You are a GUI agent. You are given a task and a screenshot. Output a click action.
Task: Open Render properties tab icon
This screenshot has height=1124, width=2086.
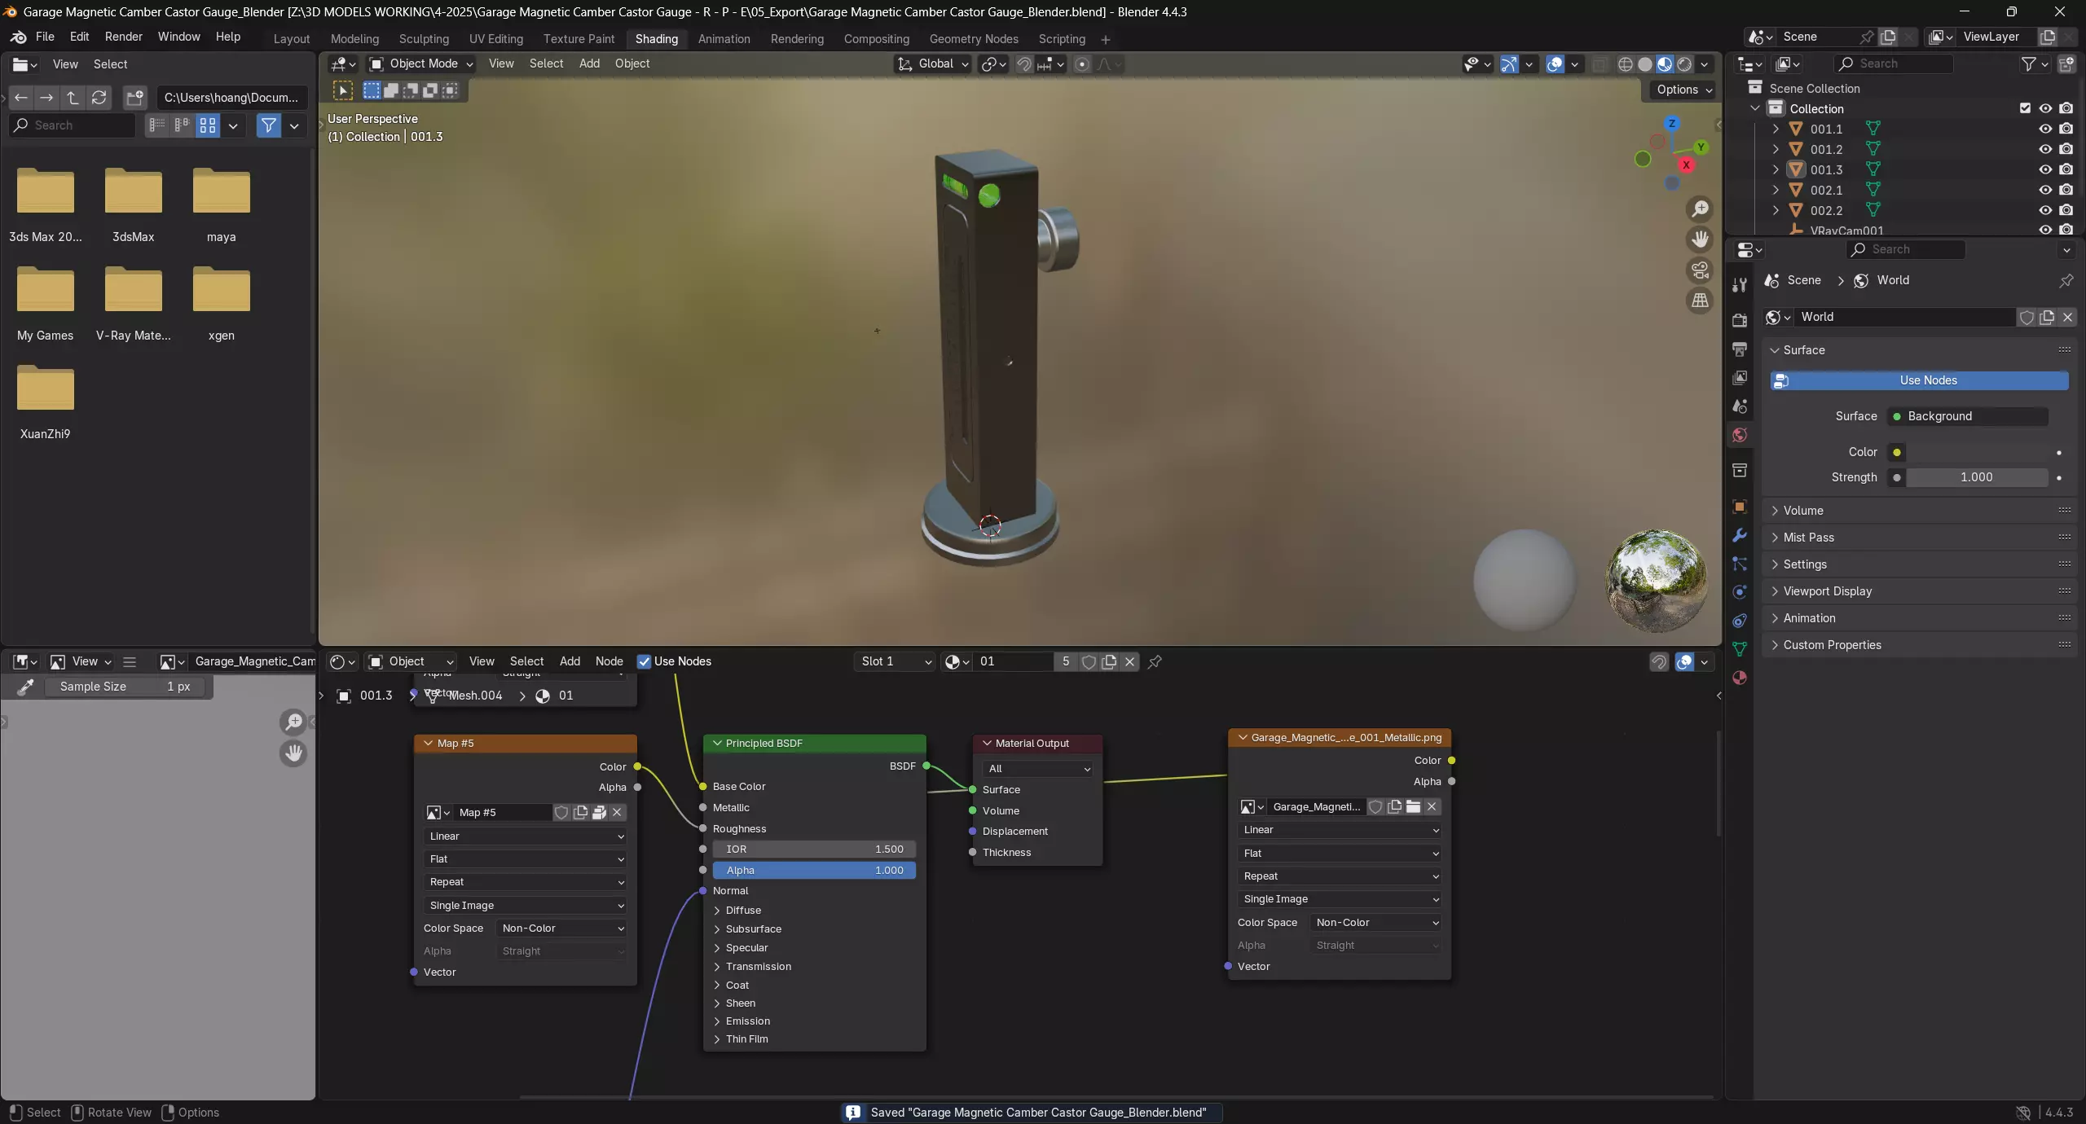pos(1740,320)
